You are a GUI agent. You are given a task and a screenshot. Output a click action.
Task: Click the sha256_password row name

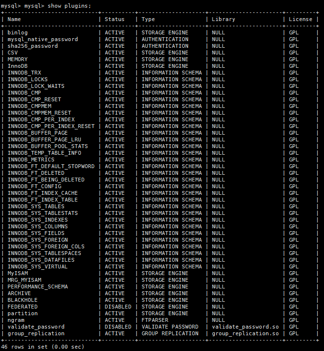point(33,46)
